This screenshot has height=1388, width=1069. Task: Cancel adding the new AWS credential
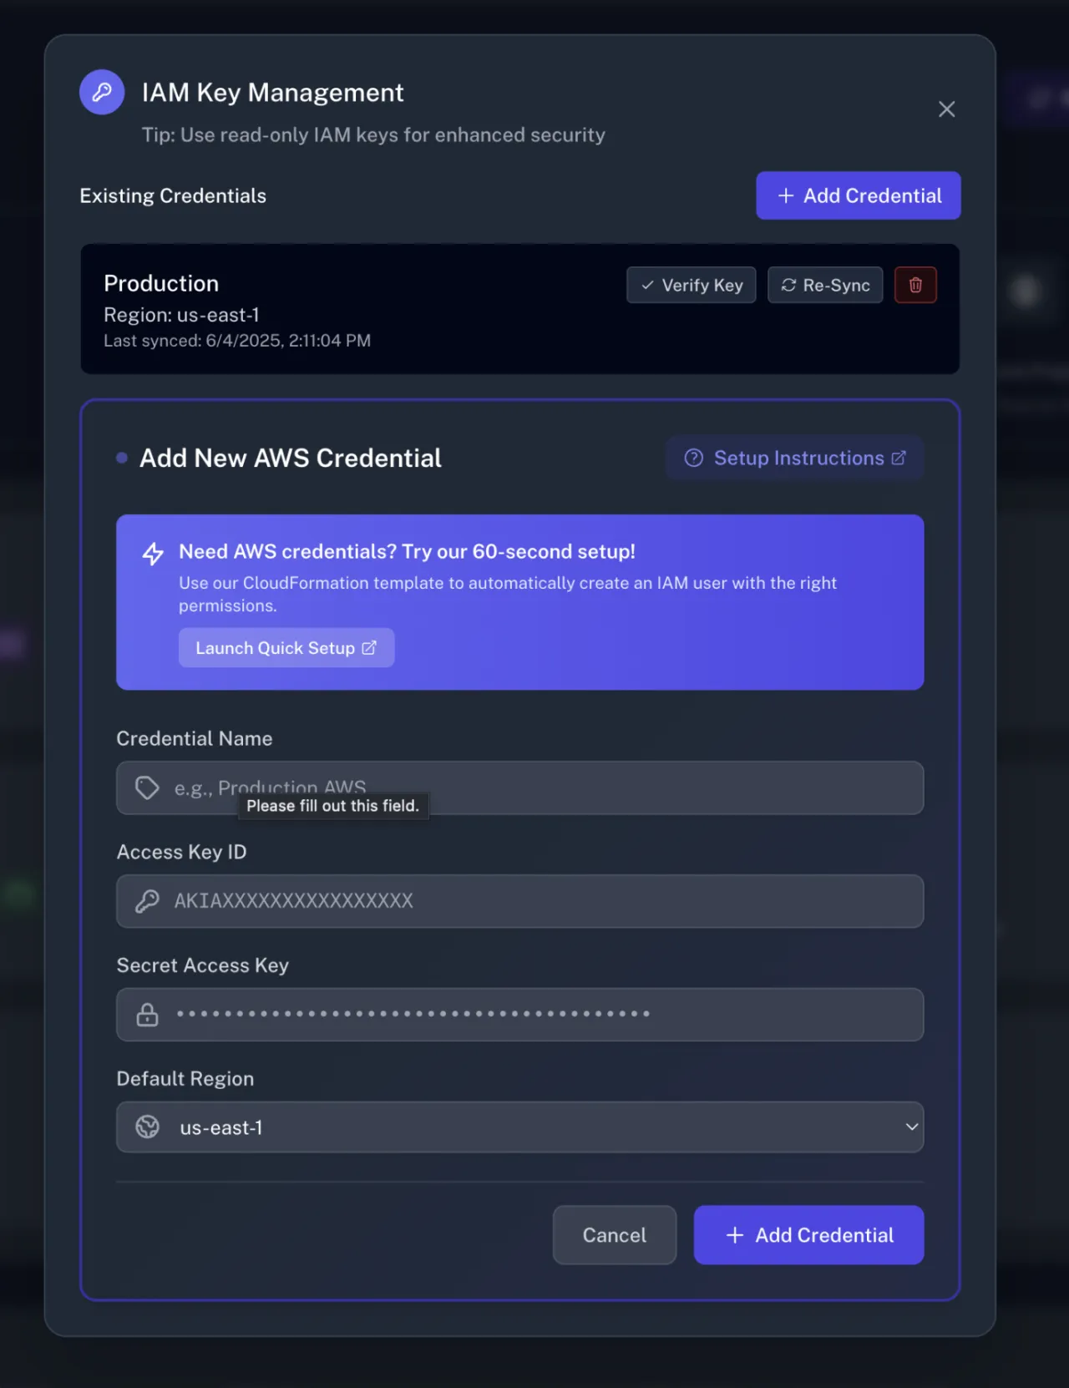tap(614, 1235)
